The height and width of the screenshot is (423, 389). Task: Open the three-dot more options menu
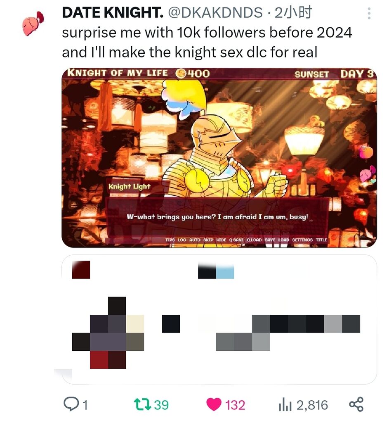click(x=369, y=13)
